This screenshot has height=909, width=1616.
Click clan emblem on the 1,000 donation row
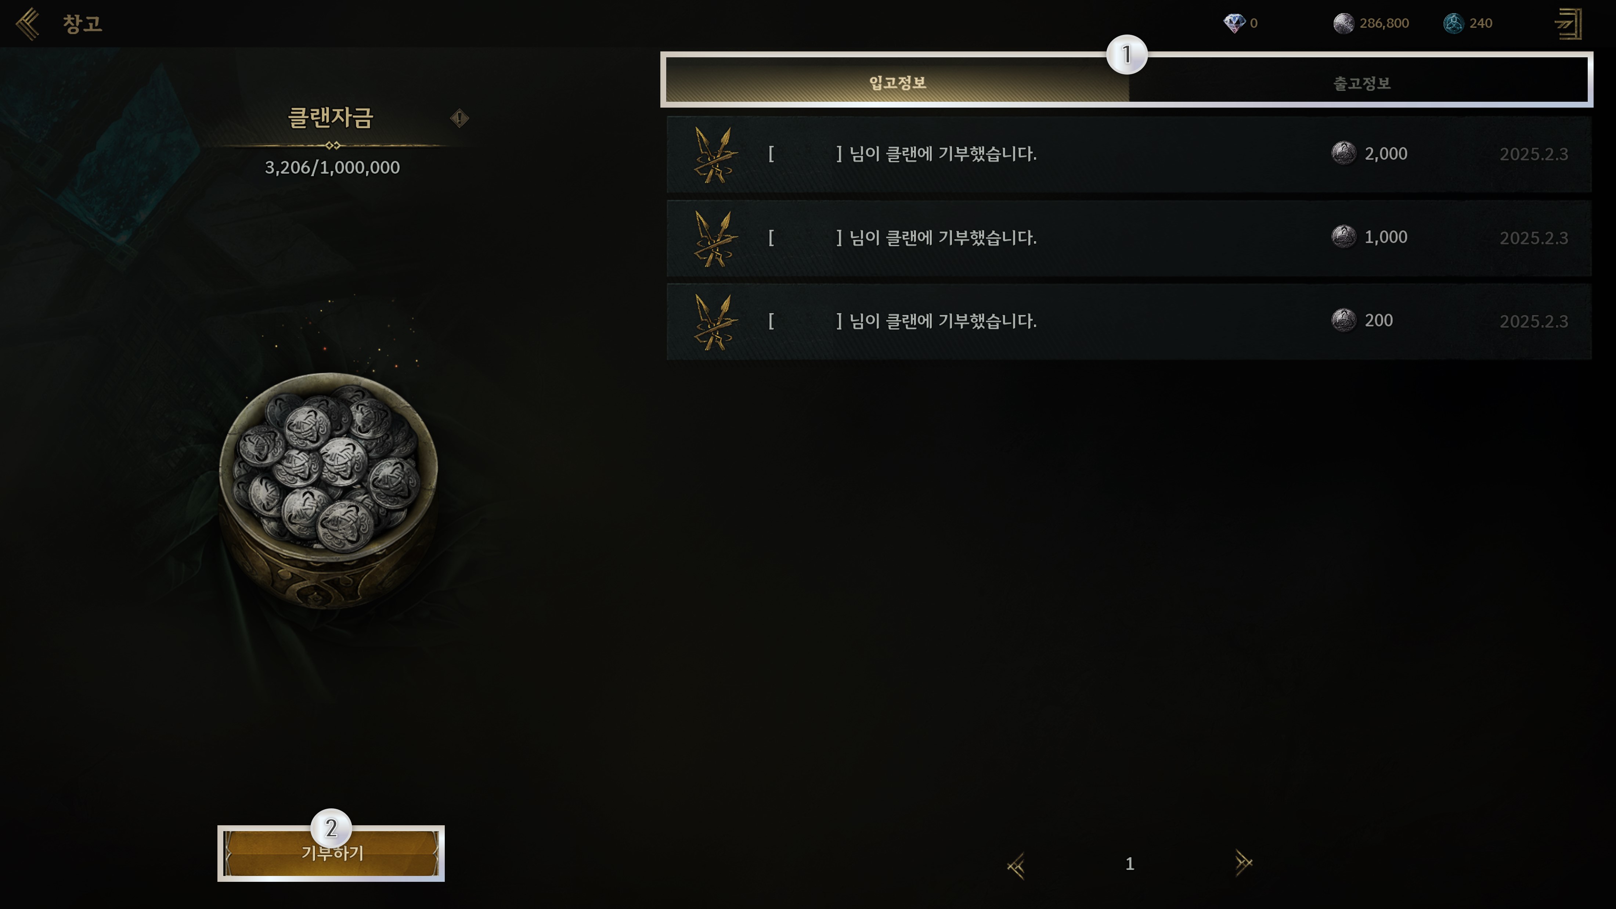coord(715,238)
